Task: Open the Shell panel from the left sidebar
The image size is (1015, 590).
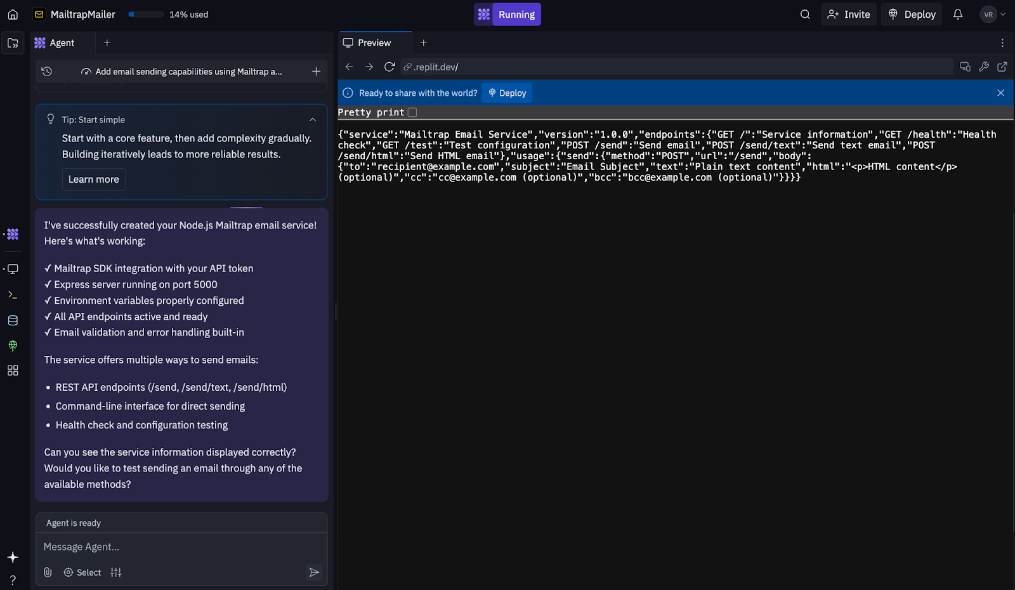Action: [13, 294]
